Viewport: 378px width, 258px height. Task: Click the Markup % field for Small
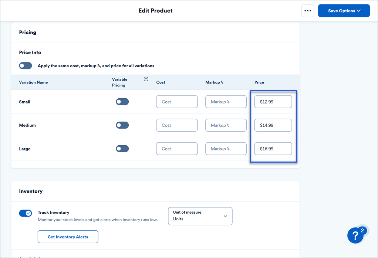click(x=226, y=102)
